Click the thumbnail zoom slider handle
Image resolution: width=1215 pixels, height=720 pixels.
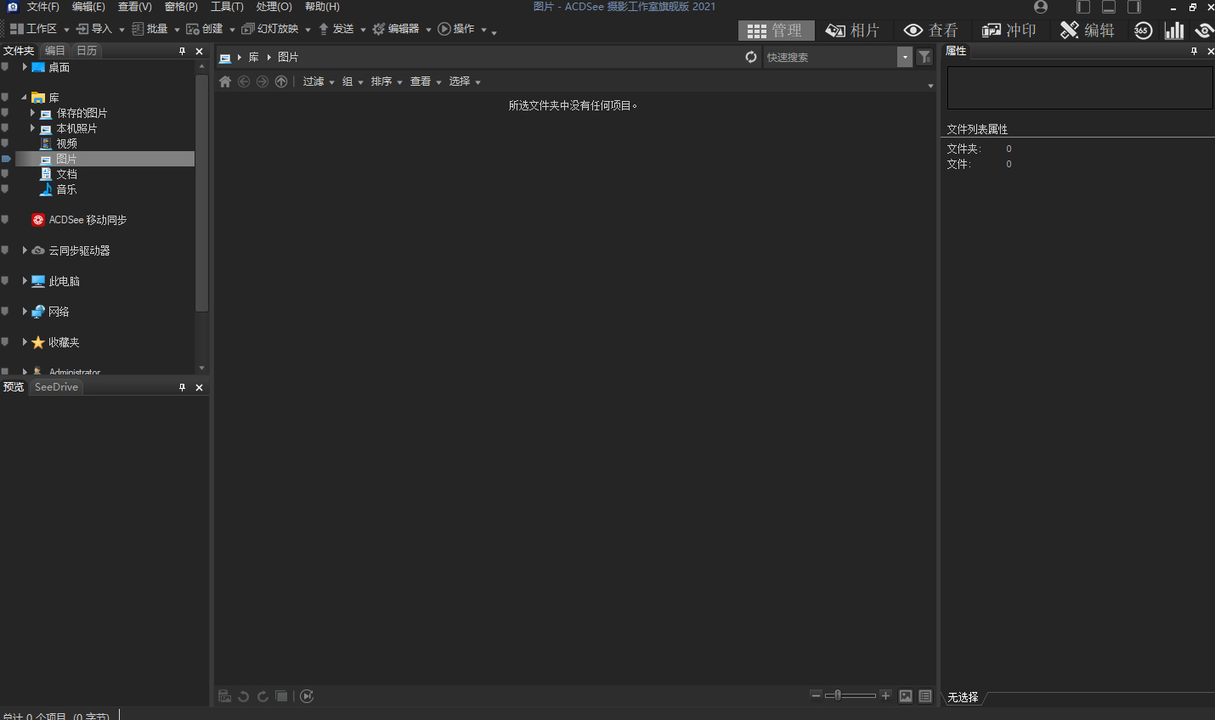(x=838, y=695)
